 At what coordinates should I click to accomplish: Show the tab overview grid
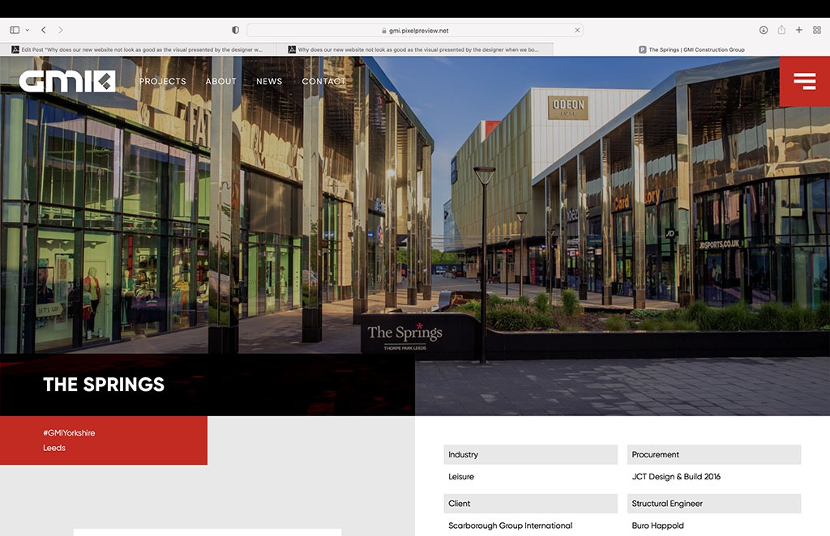click(x=817, y=30)
